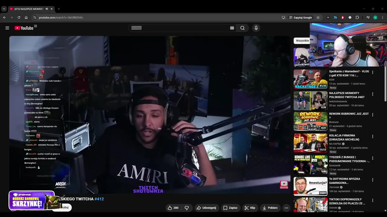Open TYDZIEŃ Z BUNGEE video thumbnail

click(311, 165)
